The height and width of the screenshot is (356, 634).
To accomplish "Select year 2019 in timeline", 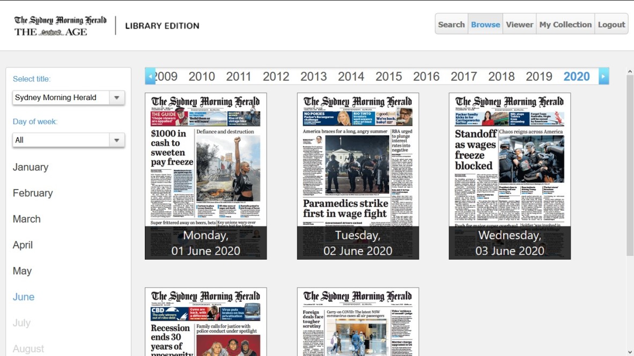I will [539, 76].
